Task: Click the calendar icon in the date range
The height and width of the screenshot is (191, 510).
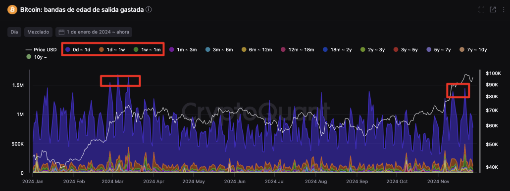Action: coord(61,32)
